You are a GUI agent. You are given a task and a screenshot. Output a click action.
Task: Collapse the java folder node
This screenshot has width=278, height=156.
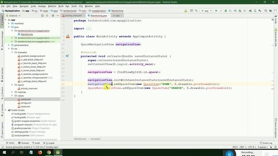pos(9,27)
